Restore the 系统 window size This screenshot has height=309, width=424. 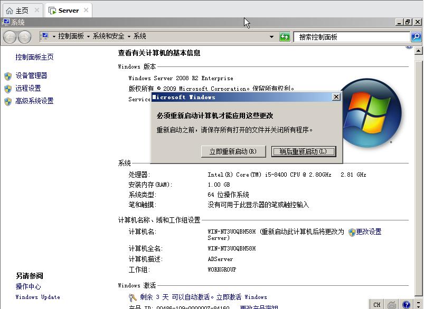click(408, 22)
